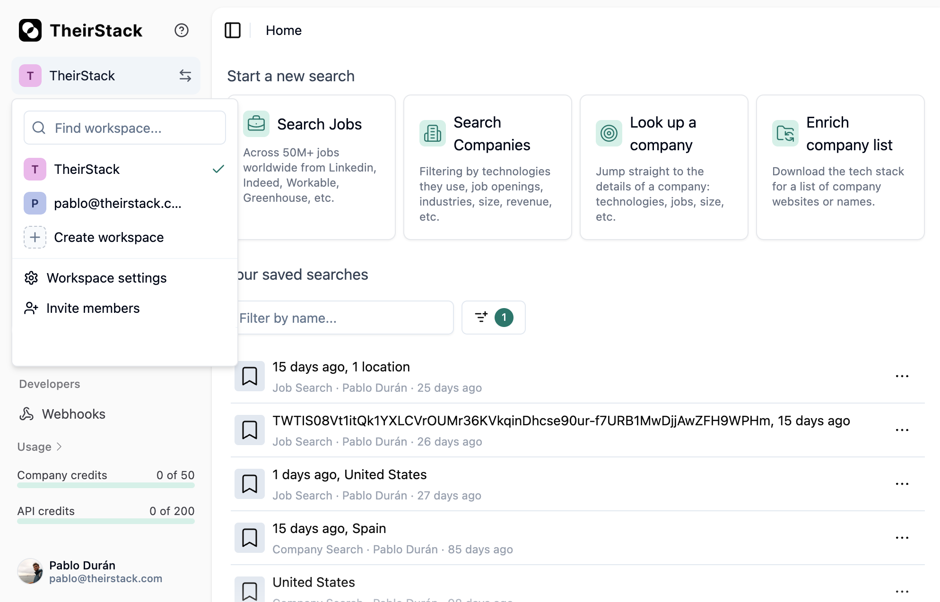This screenshot has width=940, height=602.
Task: Click Create workspace option
Action: pyautogui.click(x=109, y=237)
